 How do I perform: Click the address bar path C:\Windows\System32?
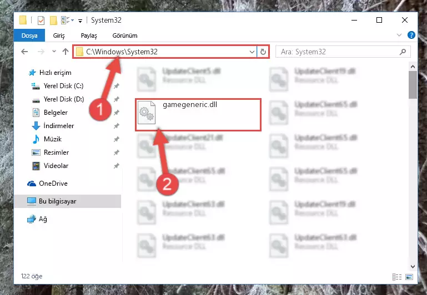tap(122, 52)
